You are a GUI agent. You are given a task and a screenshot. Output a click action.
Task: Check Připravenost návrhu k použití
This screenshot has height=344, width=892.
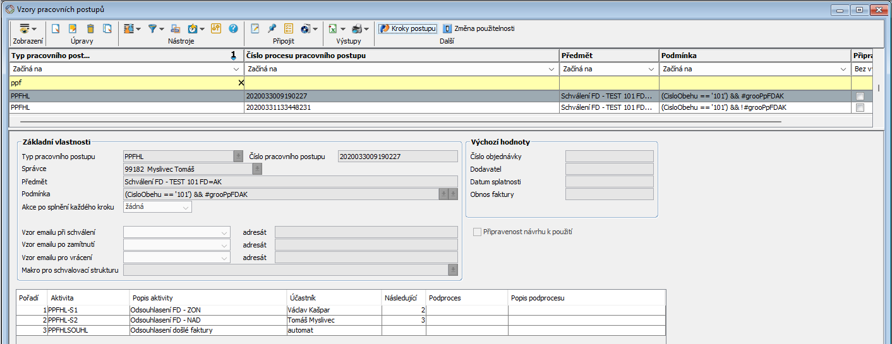tap(478, 232)
